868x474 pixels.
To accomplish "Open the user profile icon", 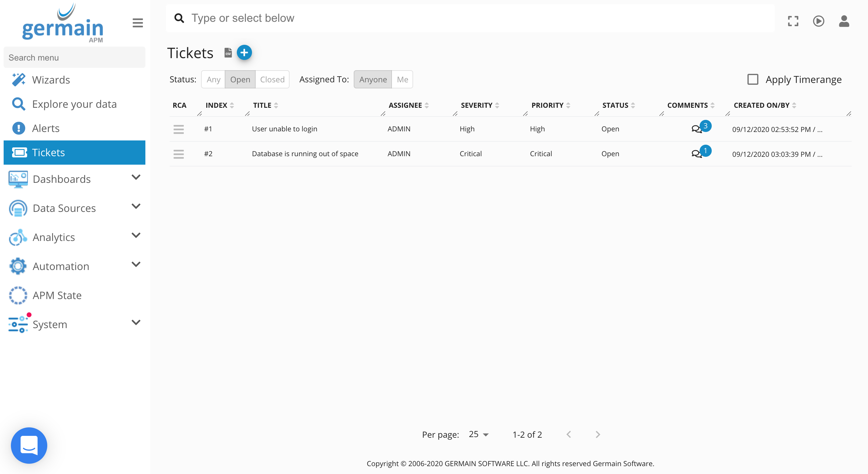I will [x=844, y=21].
